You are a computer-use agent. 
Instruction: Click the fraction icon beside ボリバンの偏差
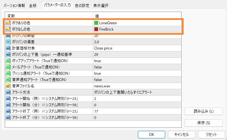pyautogui.click(x=9, y=42)
